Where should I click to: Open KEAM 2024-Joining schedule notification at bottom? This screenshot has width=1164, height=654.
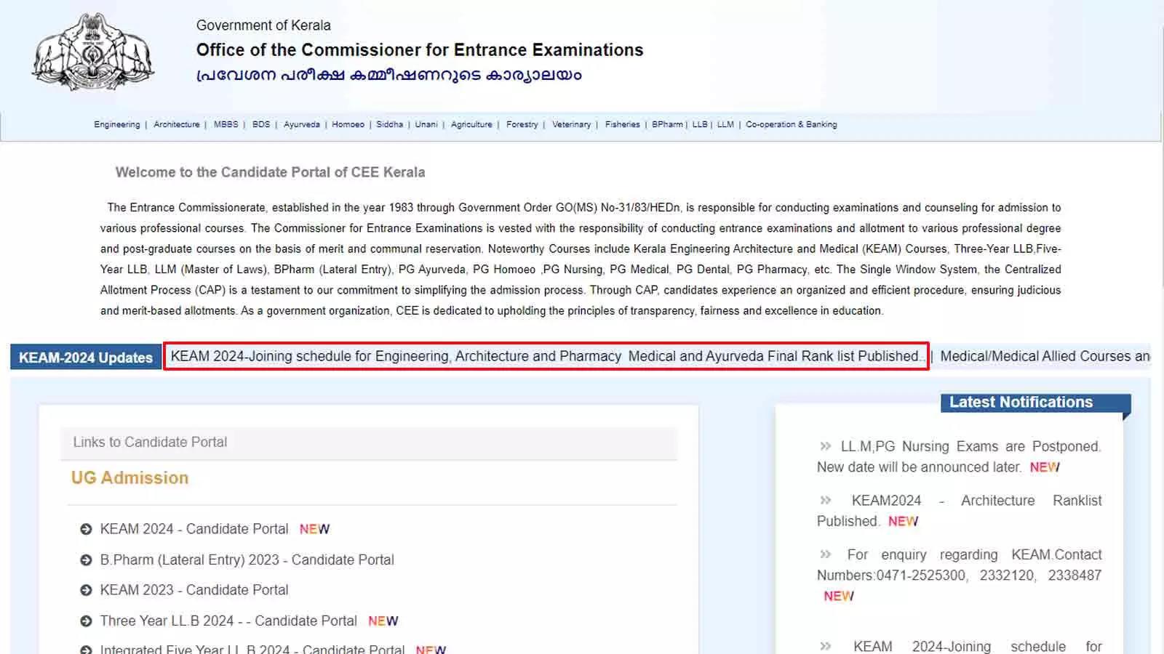(959, 647)
